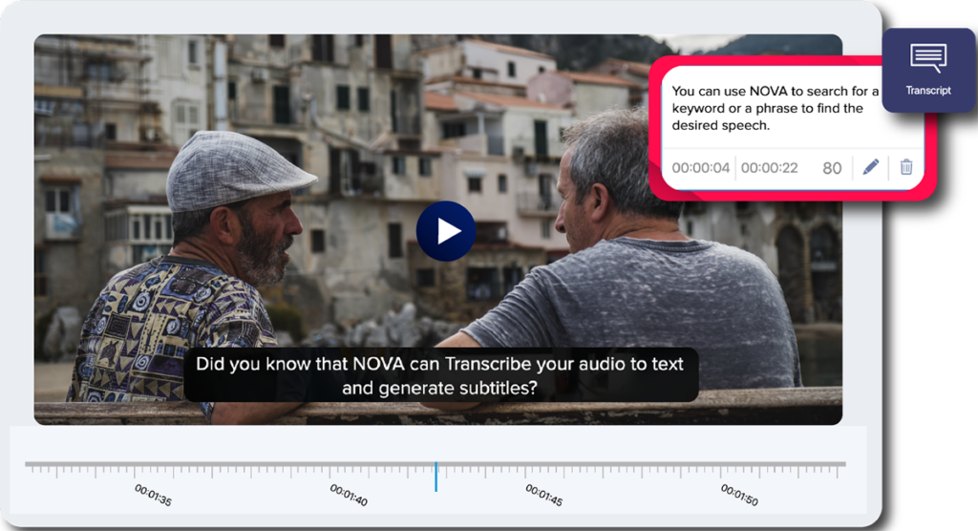
Task: Click the value 80 in the transcript card
Action: [x=832, y=168]
